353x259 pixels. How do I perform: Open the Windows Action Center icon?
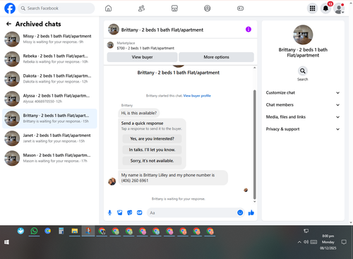pos(344,242)
